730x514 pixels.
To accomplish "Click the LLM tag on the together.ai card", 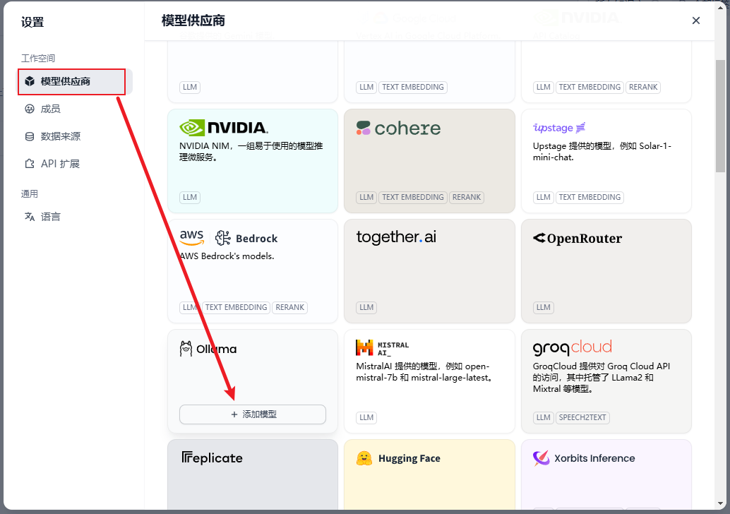I will [x=366, y=307].
